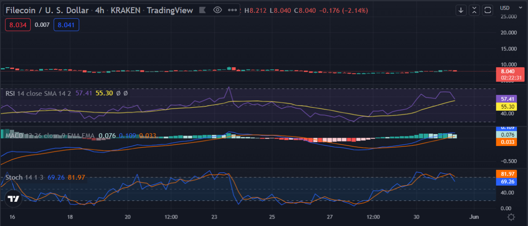Image resolution: width=528 pixels, height=226 pixels.
Task: Click the purple 57.41 value in RSI legend
Action: point(84,93)
